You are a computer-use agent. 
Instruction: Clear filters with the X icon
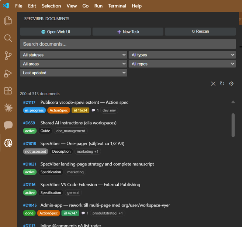[x=213, y=84]
